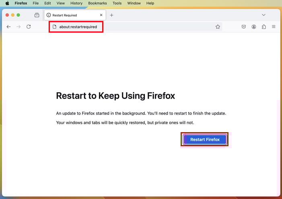Open the Firefox account icon
This screenshot has height=199, width=282.
[x=254, y=27]
